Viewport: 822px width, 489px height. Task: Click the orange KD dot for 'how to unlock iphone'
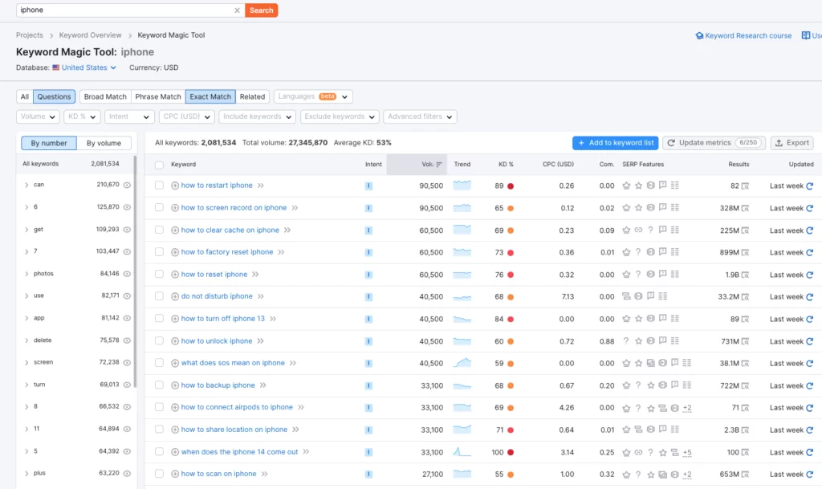511,341
